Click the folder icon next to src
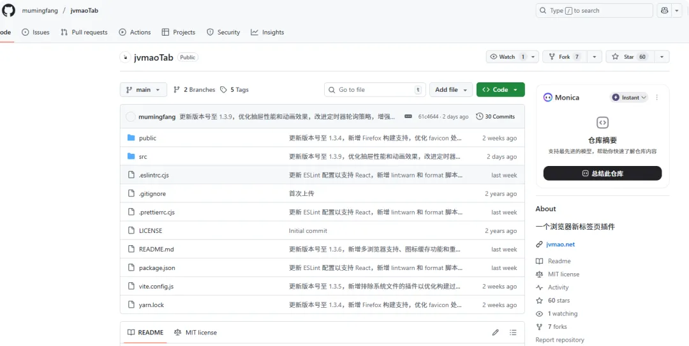The height and width of the screenshot is (346, 689). click(x=131, y=156)
